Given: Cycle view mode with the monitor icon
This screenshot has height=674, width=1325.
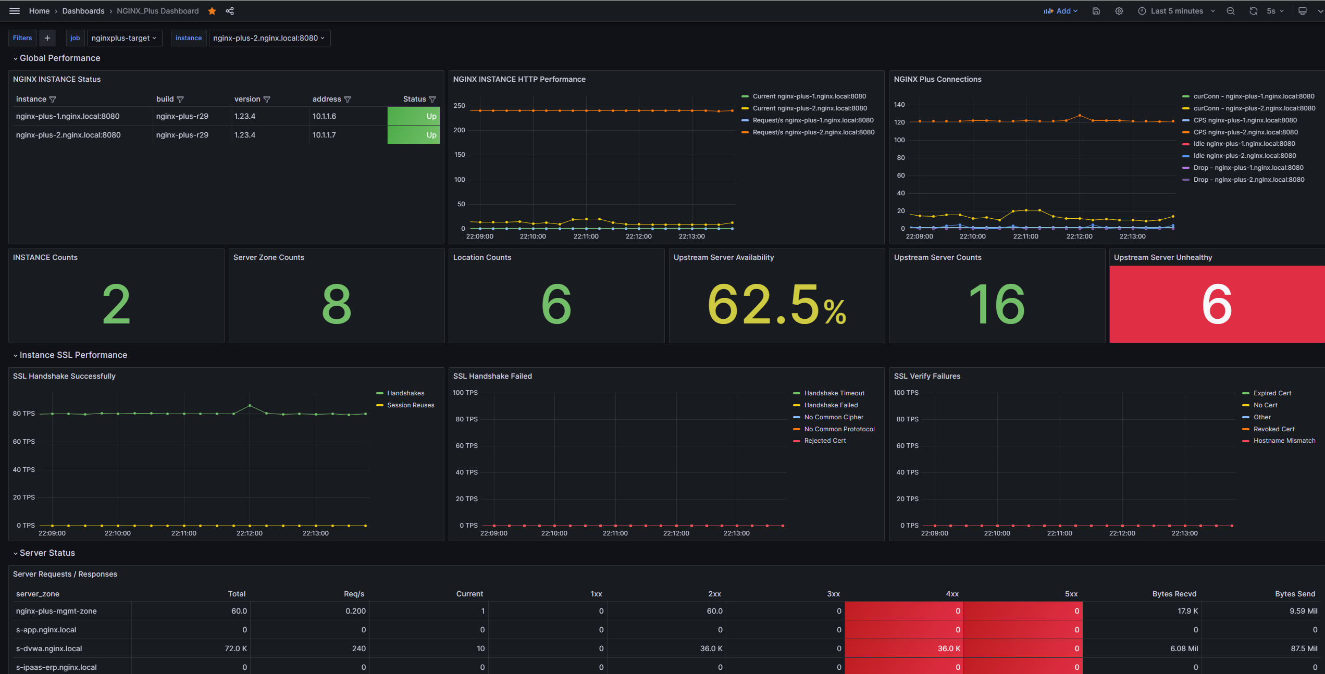Looking at the screenshot, I should pyautogui.click(x=1302, y=11).
